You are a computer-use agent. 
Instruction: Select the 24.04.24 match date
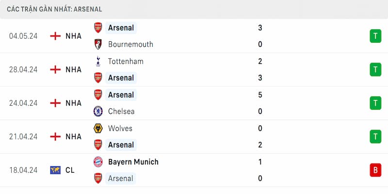pos(23,103)
